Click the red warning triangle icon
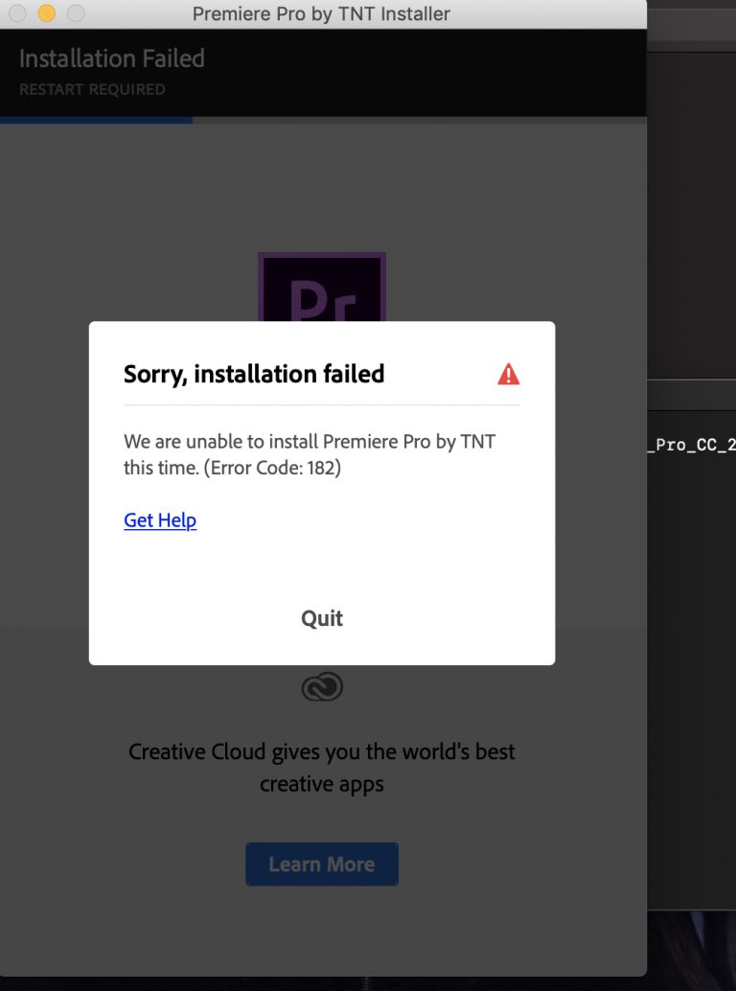This screenshot has width=736, height=991. coord(508,374)
